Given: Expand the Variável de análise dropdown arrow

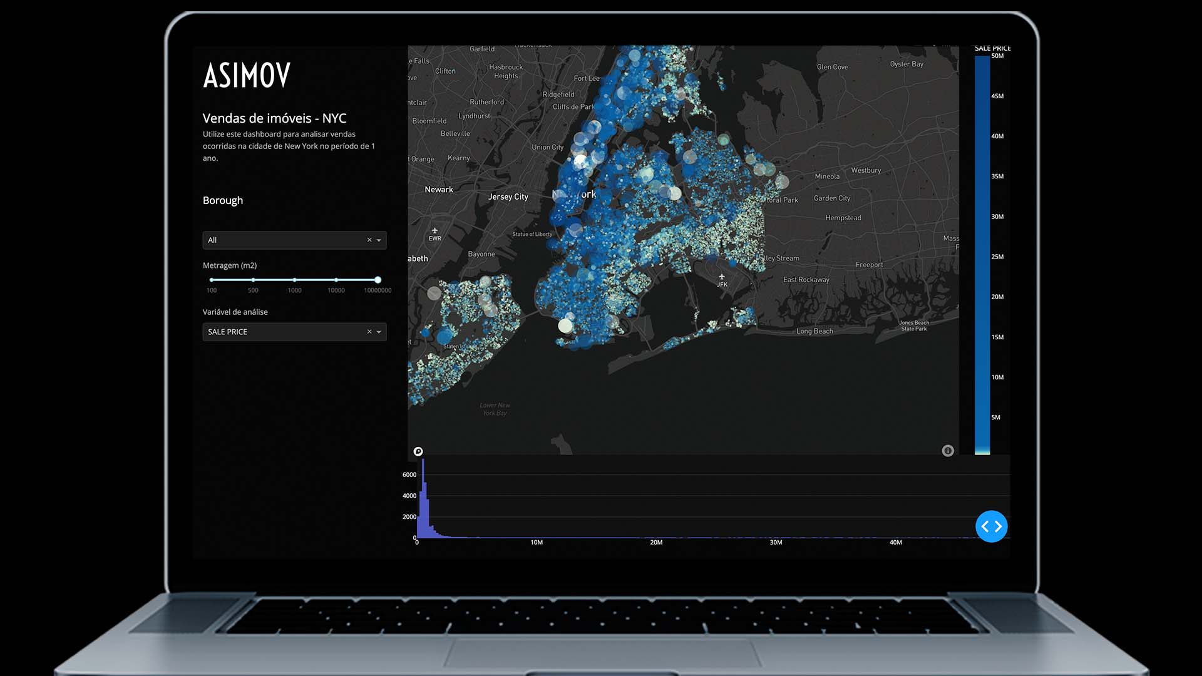Looking at the screenshot, I should (379, 332).
